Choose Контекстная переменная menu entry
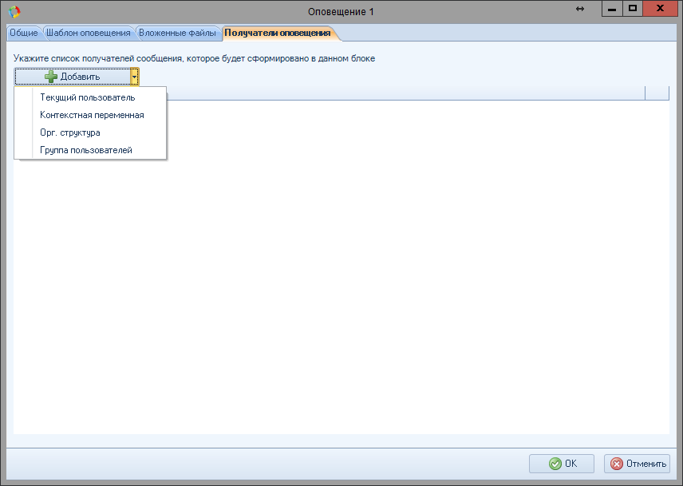This screenshot has height=486, width=683. coord(92,115)
